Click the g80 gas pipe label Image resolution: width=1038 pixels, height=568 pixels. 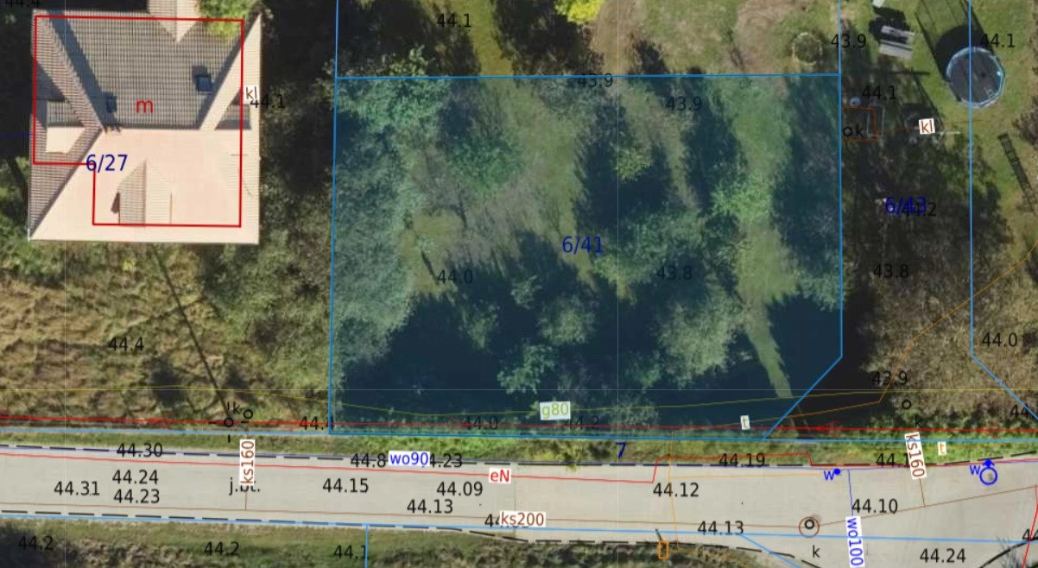[x=554, y=410]
